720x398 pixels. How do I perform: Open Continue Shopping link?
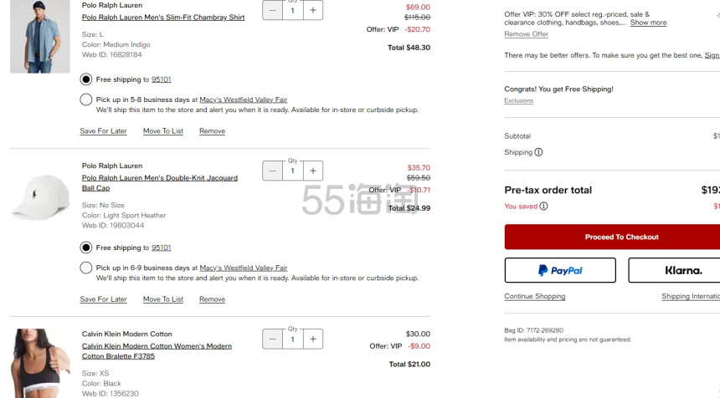tap(534, 296)
